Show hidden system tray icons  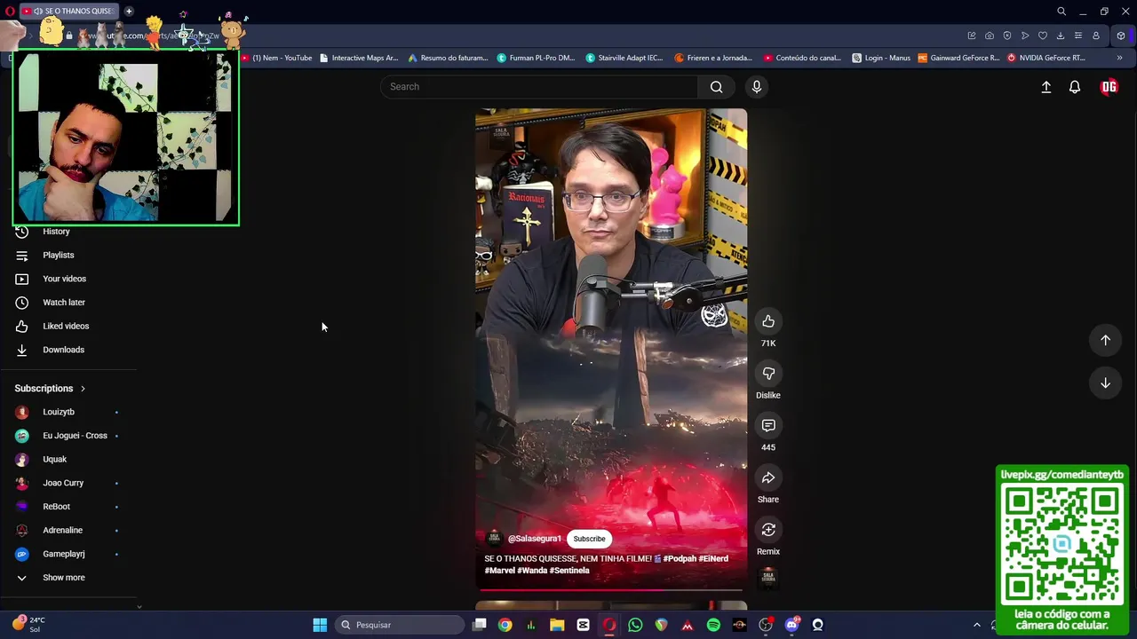coord(977,625)
